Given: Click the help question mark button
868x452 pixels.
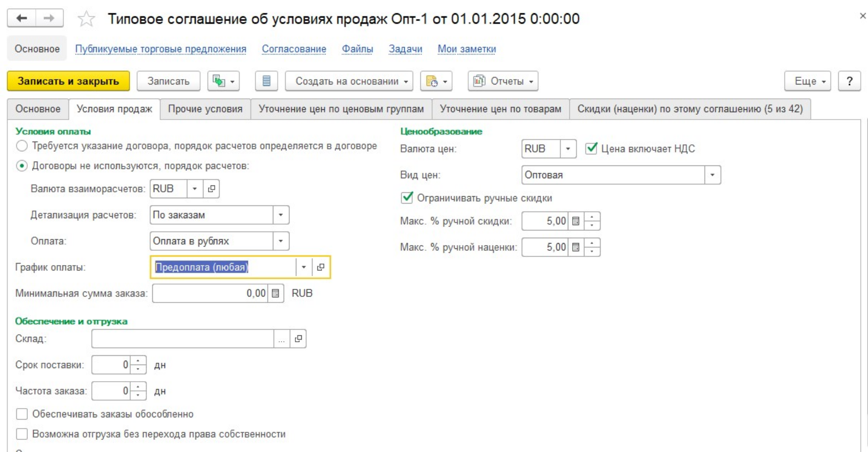Looking at the screenshot, I should 849,81.
